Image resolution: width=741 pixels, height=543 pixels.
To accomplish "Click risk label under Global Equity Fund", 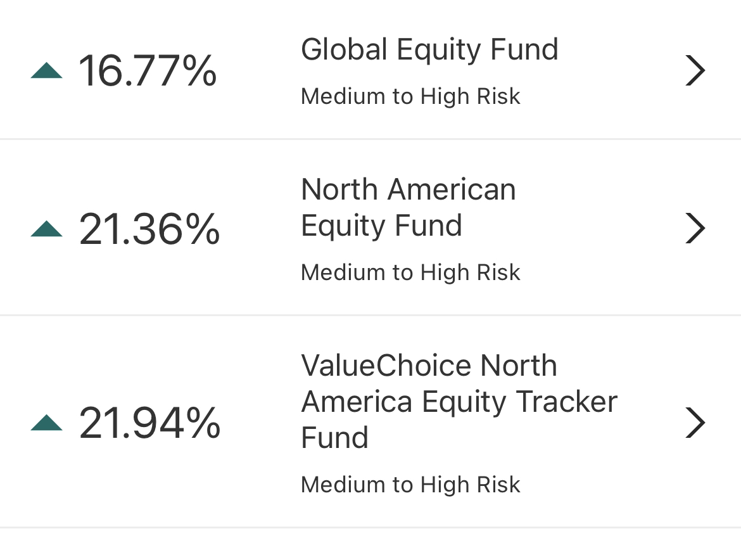I will point(410,96).
